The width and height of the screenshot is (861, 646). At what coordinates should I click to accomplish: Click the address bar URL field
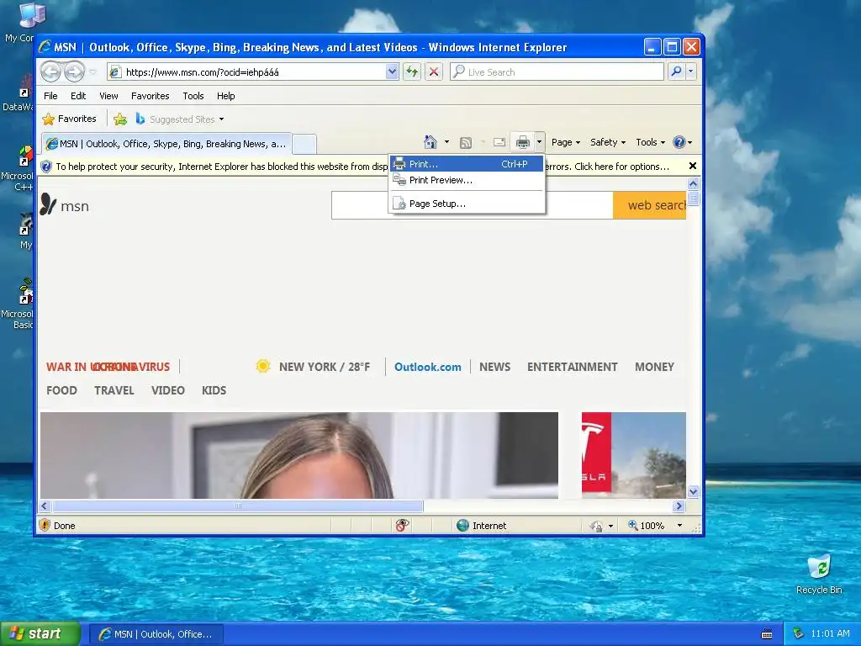pyautogui.click(x=247, y=72)
